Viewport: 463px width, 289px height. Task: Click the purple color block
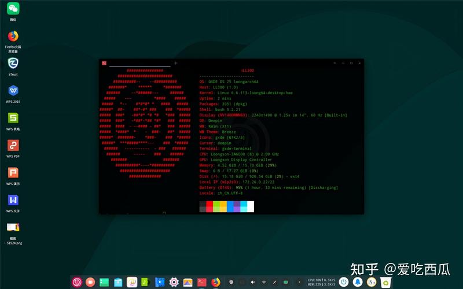pyautogui.click(x=237, y=206)
